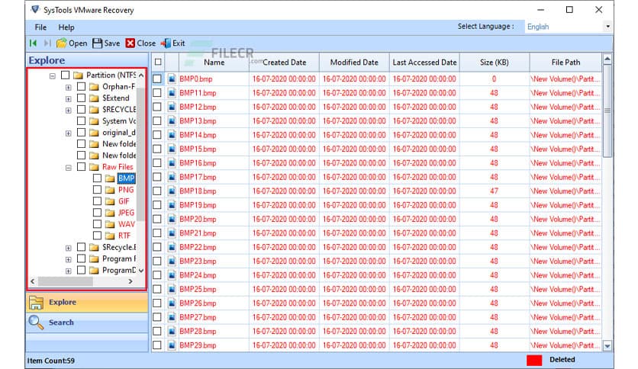Image resolution: width=638 pixels, height=369 pixels.
Task: Expand the Orphan-F folder node
Action: [x=69, y=88]
